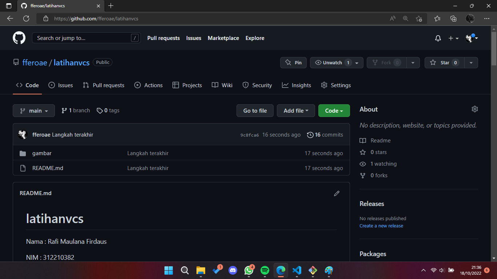497x279 pixels.
Task: Open Spotify from the taskbar
Action: tap(265, 270)
